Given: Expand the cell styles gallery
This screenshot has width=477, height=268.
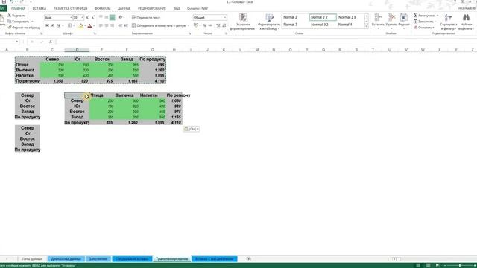Looking at the screenshot, I should pos(367,27).
